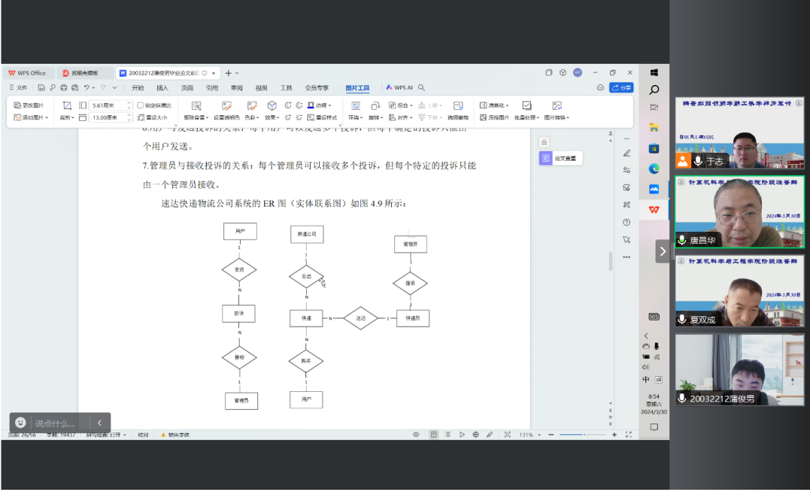
Task: Toggle microphone of participant 唐昌华
Action: pyautogui.click(x=682, y=240)
